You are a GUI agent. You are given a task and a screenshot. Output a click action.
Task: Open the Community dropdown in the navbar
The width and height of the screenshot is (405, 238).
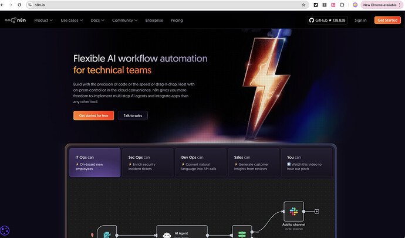(x=125, y=20)
